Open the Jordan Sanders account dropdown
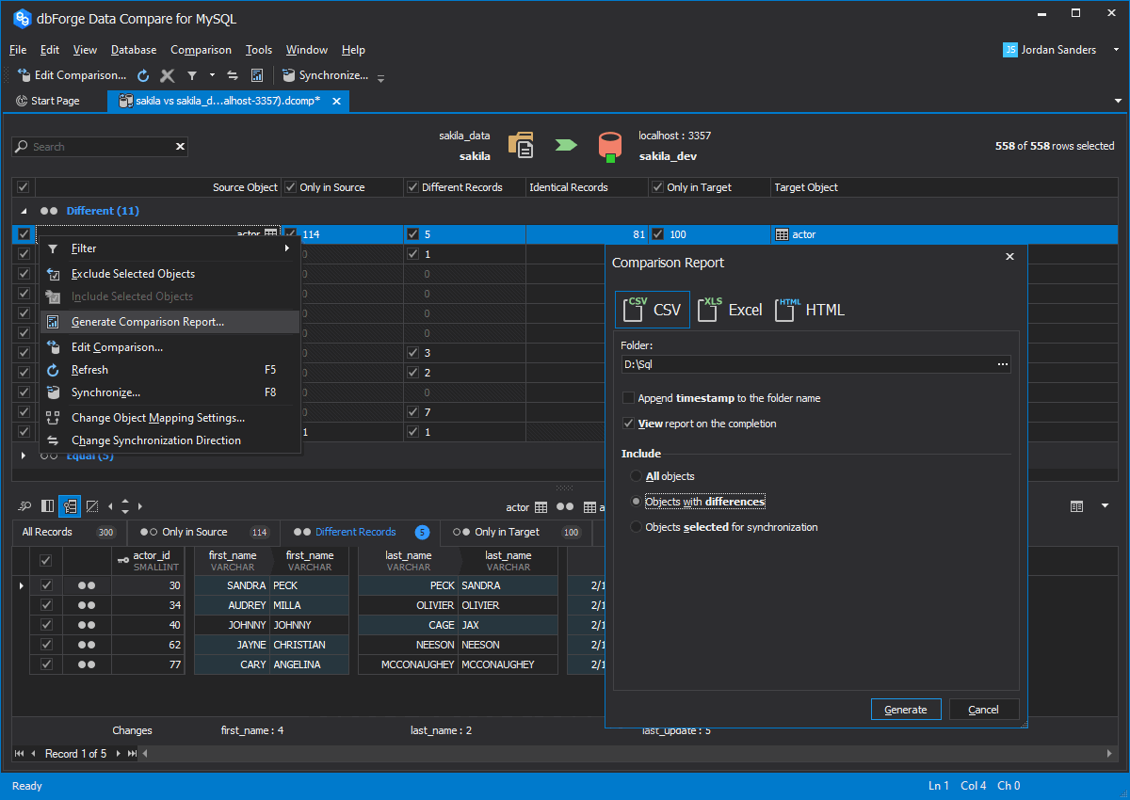This screenshot has width=1130, height=800. point(1117,50)
